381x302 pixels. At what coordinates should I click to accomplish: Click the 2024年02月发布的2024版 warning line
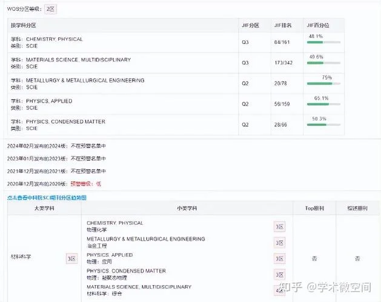point(56,146)
